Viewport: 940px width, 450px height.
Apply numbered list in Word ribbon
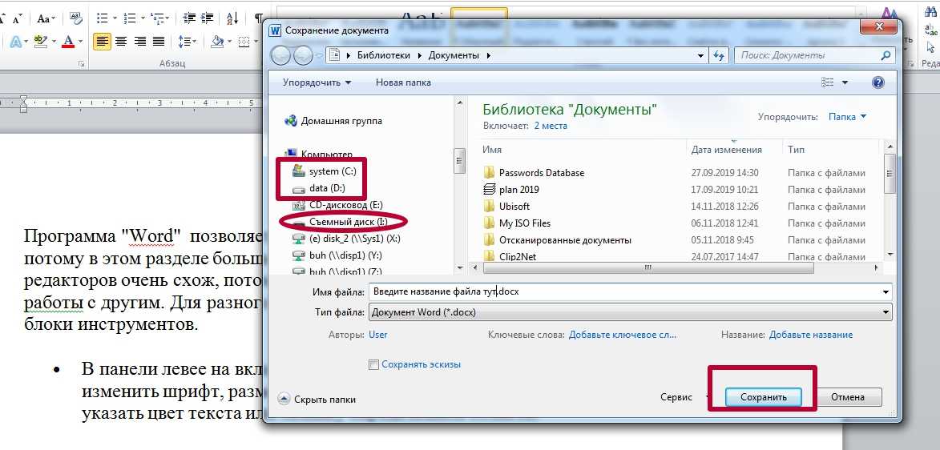(x=128, y=18)
